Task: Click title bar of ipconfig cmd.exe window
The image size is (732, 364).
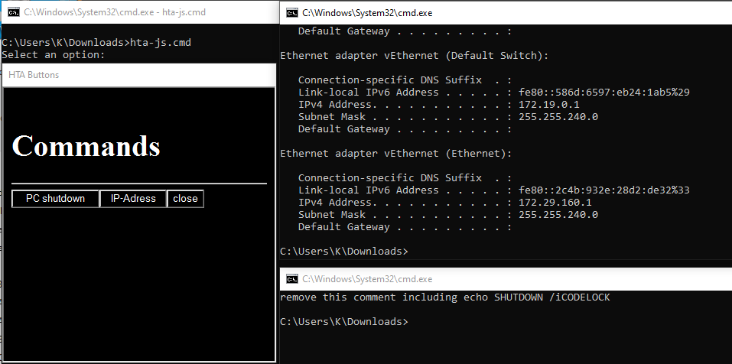Action: click(506, 12)
